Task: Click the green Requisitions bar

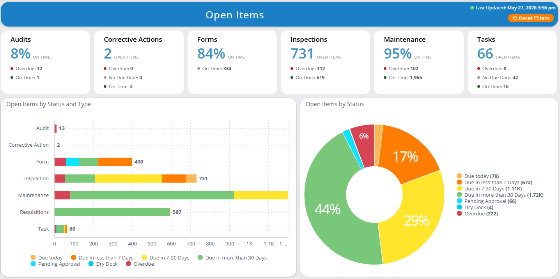Action: point(112,212)
